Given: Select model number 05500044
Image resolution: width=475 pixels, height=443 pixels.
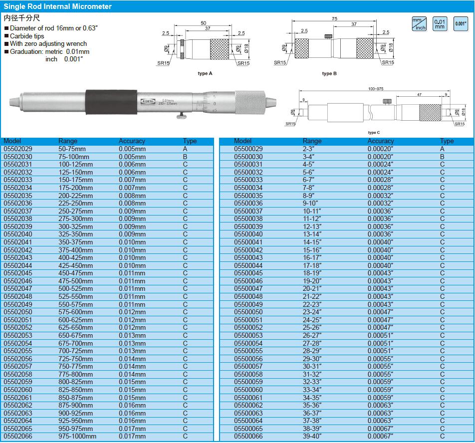Looking at the screenshot, I should coord(248,265).
